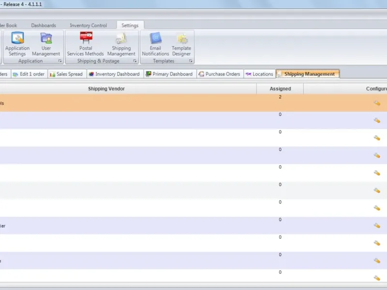387x290 pixels.
Task: Click configure wrench in seventh vendor row
Action: pos(377,208)
